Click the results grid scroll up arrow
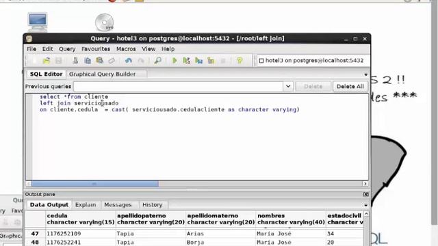Image resolution: width=438 pixels, height=246 pixels. [366, 214]
